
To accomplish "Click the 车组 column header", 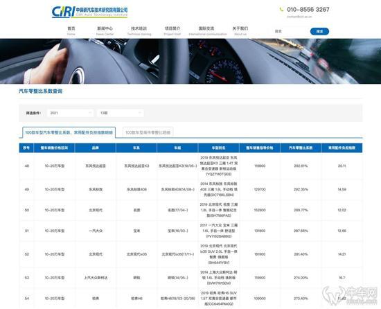I will 177,148.
